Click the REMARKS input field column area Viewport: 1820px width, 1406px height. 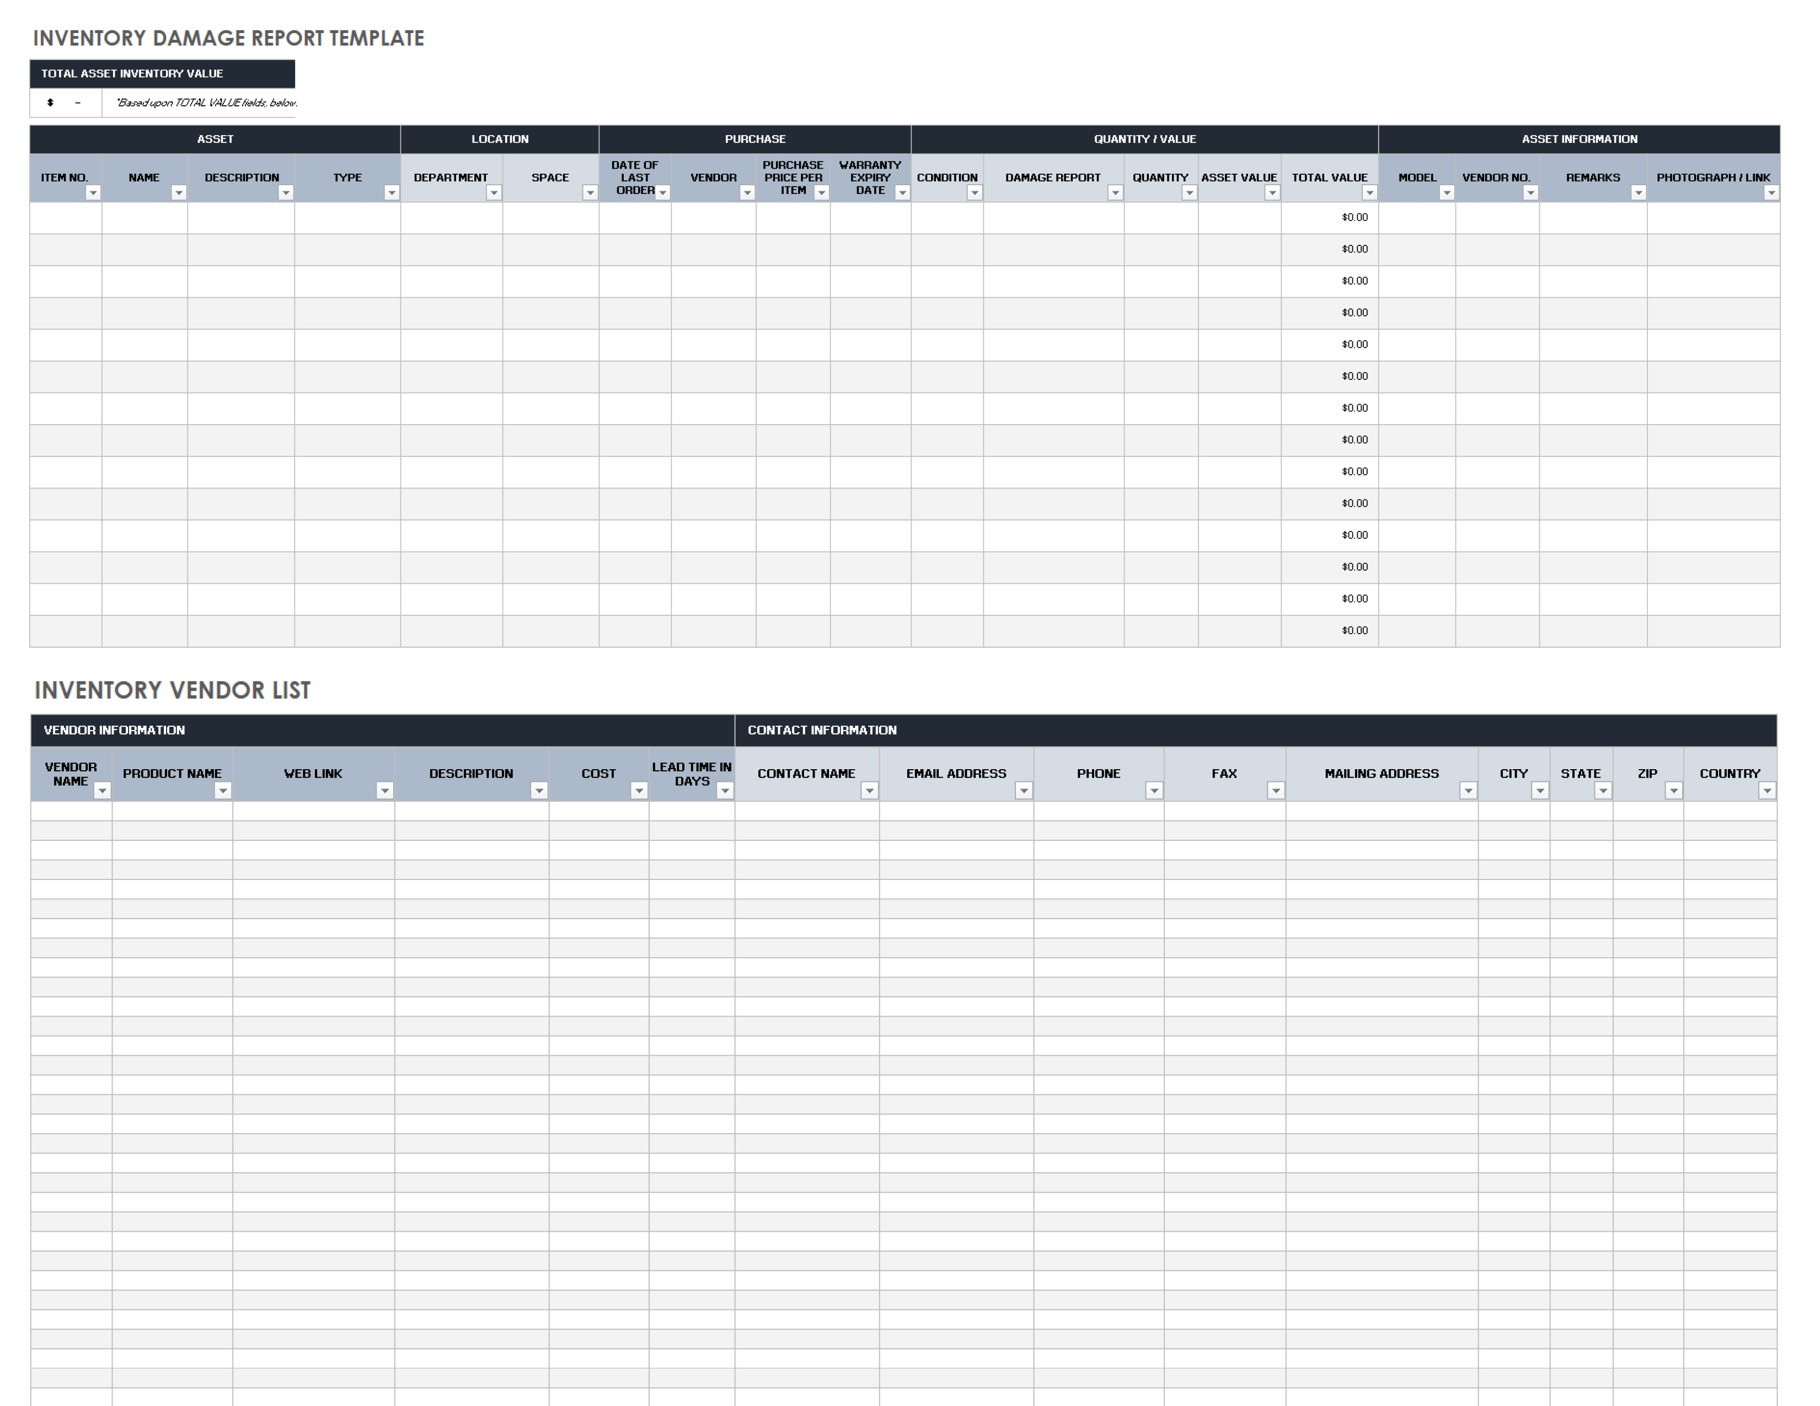tap(1594, 217)
